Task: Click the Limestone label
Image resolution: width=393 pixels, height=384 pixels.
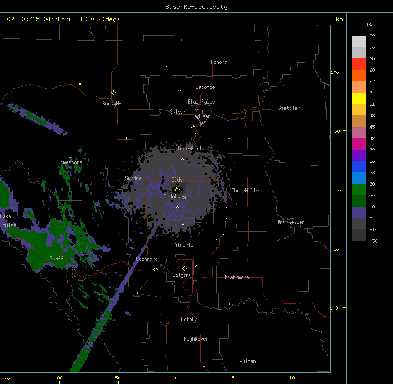Action: pos(70,162)
